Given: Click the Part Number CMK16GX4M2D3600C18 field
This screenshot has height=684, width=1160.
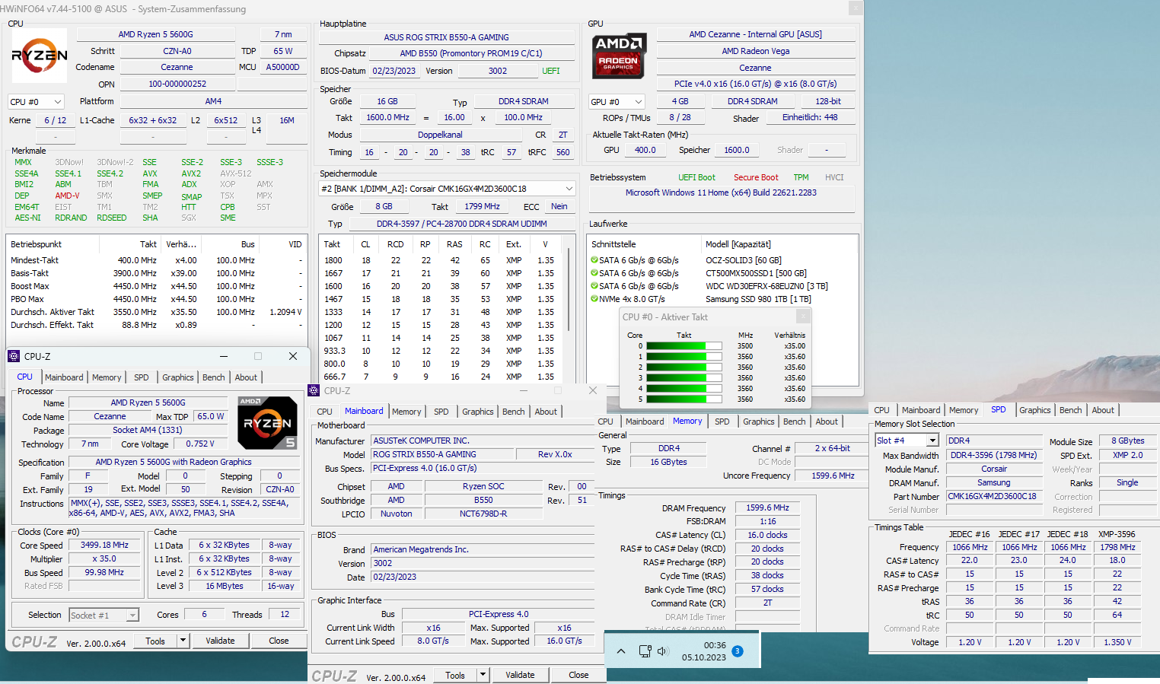Looking at the screenshot, I should (993, 496).
